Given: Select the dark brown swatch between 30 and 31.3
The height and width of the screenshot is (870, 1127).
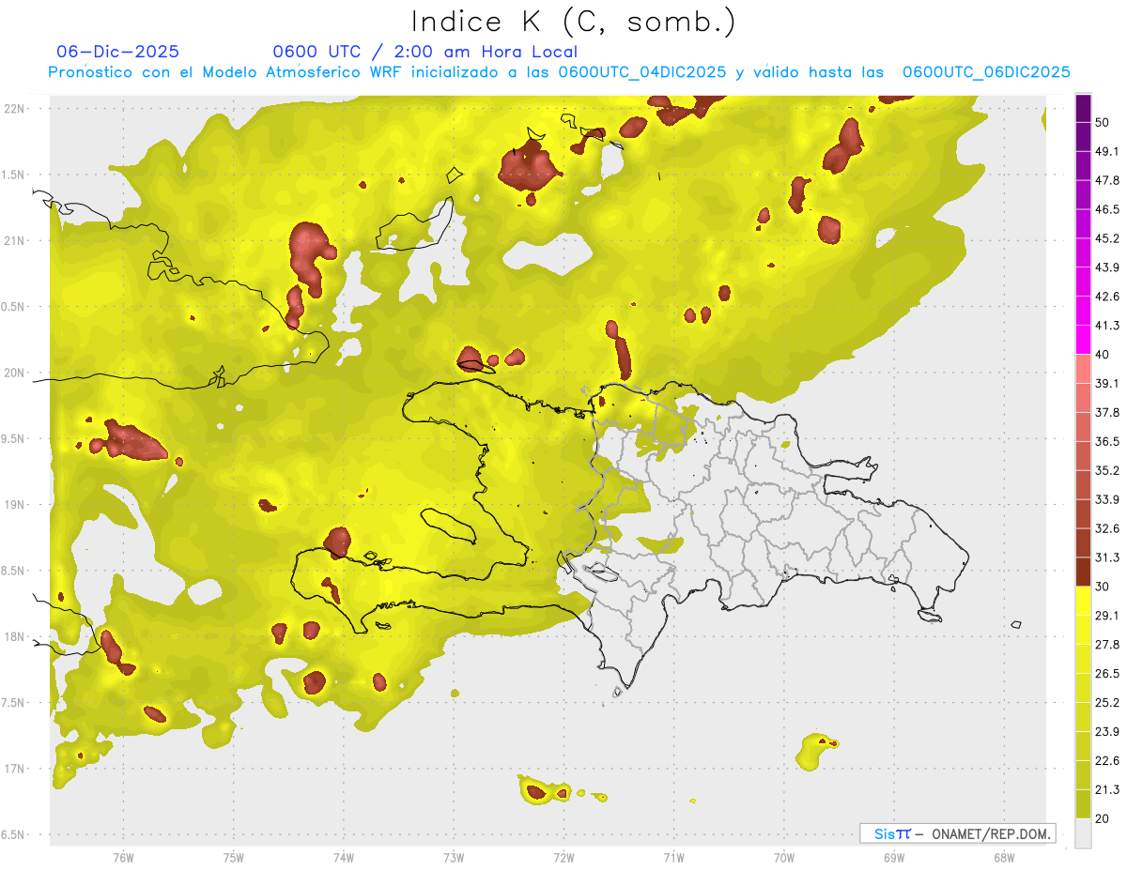Looking at the screenshot, I should [1083, 572].
